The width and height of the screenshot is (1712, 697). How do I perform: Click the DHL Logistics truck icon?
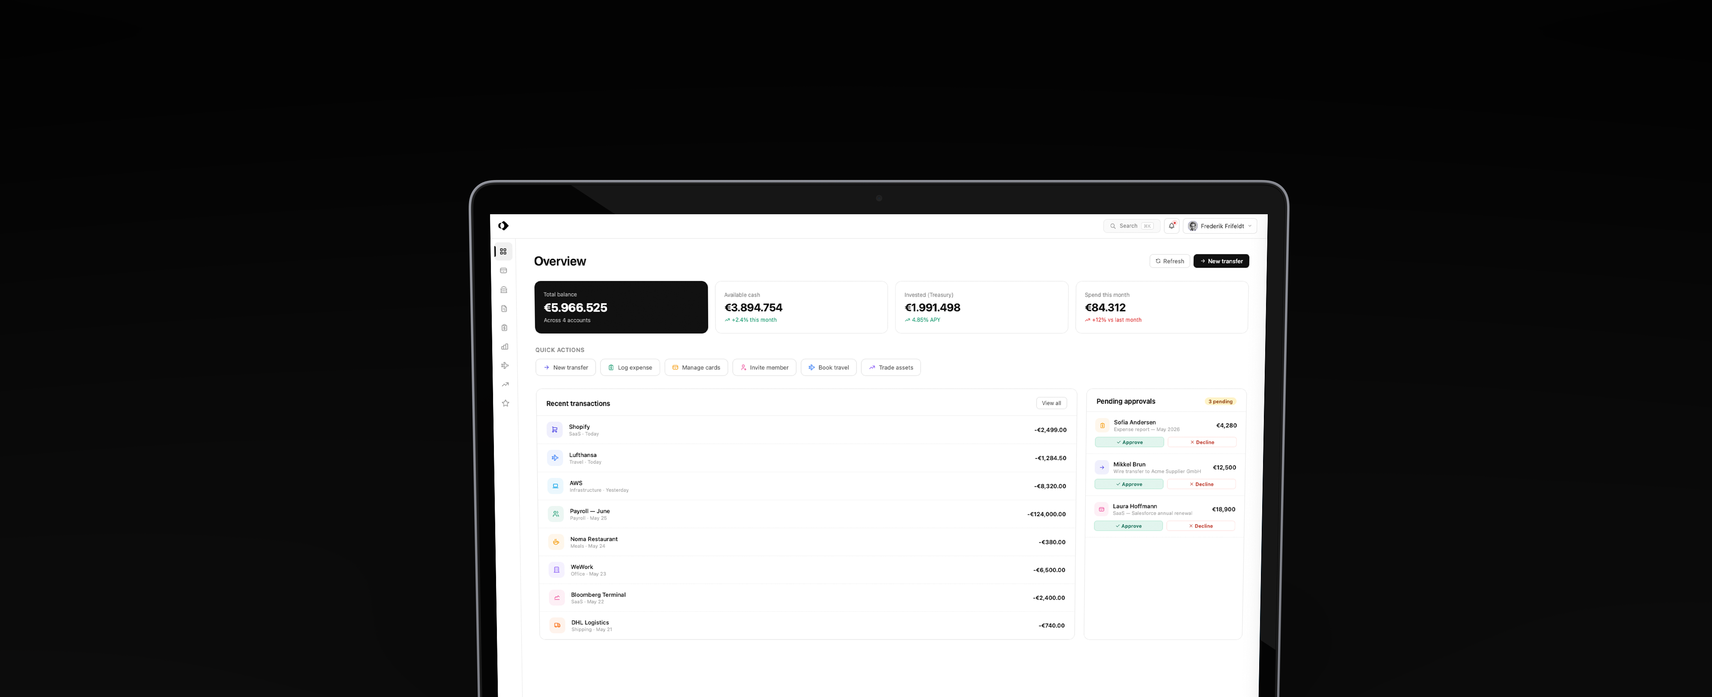pos(557,625)
